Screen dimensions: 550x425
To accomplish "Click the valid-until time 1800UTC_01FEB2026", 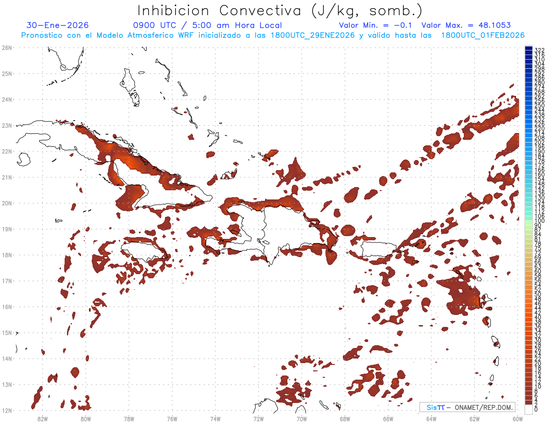I will (x=483, y=35).
